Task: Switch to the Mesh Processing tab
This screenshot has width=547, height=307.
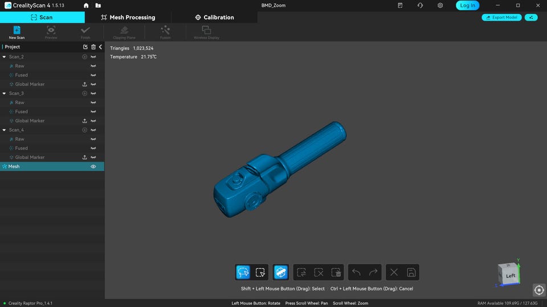Action: (128, 18)
